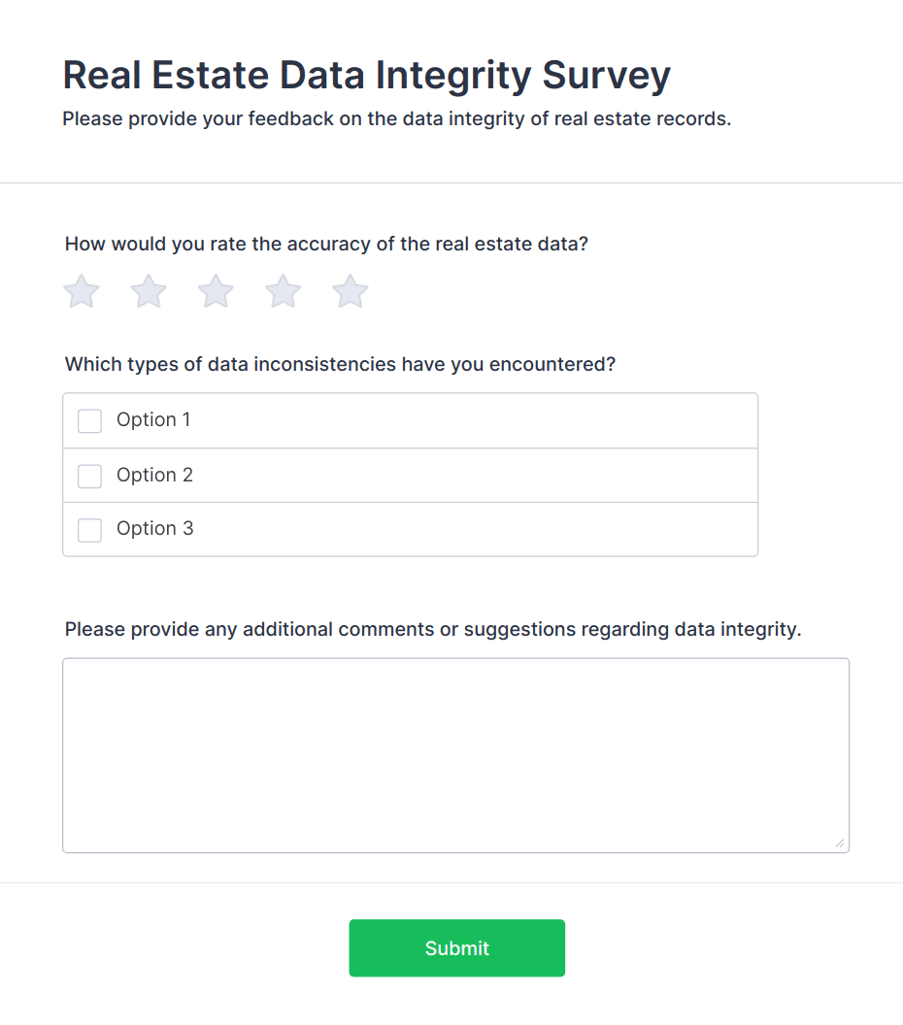Click the textarea resize grip handle
This screenshot has width=903, height=1025.
pyautogui.click(x=841, y=843)
